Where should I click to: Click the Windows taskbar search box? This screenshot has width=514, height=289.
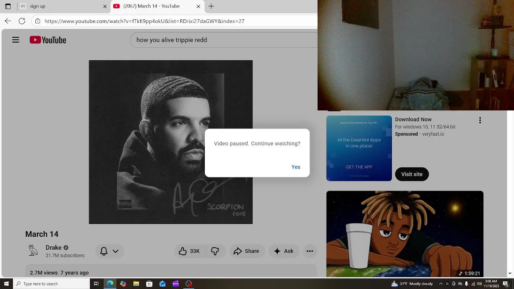click(51, 284)
